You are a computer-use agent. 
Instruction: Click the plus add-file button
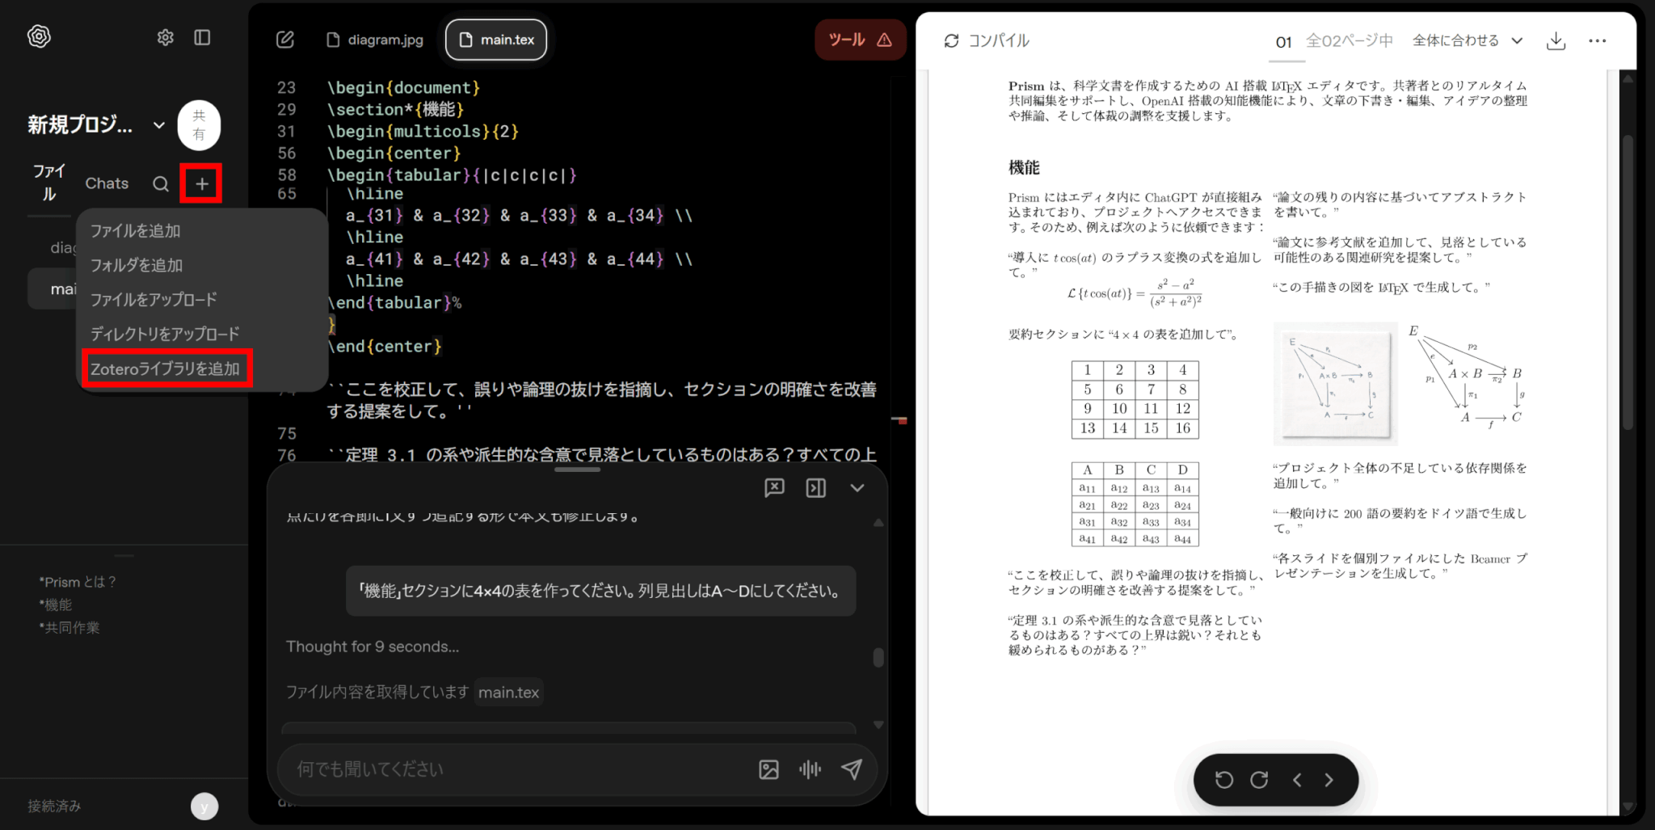coord(201,184)
